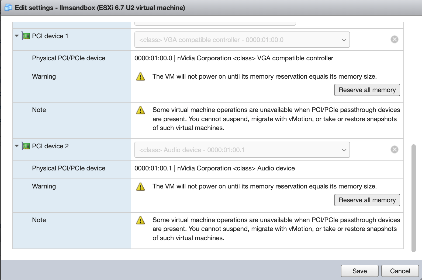The width and height of the screenshot is (422, 280).
Task: Click the PCI device 1 note caution icon
Action: 140,110
